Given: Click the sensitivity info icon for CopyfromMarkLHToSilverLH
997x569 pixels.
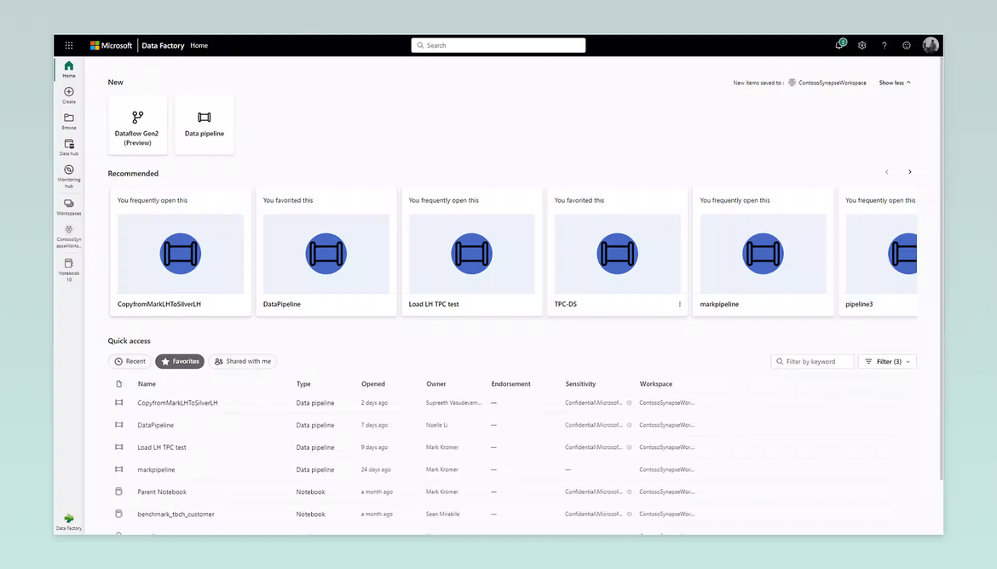Looking at the screenshot, I should [x=630, y=403].
